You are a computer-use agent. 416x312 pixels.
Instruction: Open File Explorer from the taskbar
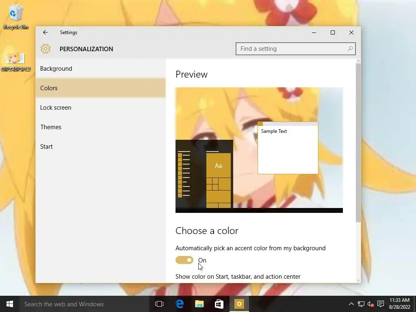point(199,304)
